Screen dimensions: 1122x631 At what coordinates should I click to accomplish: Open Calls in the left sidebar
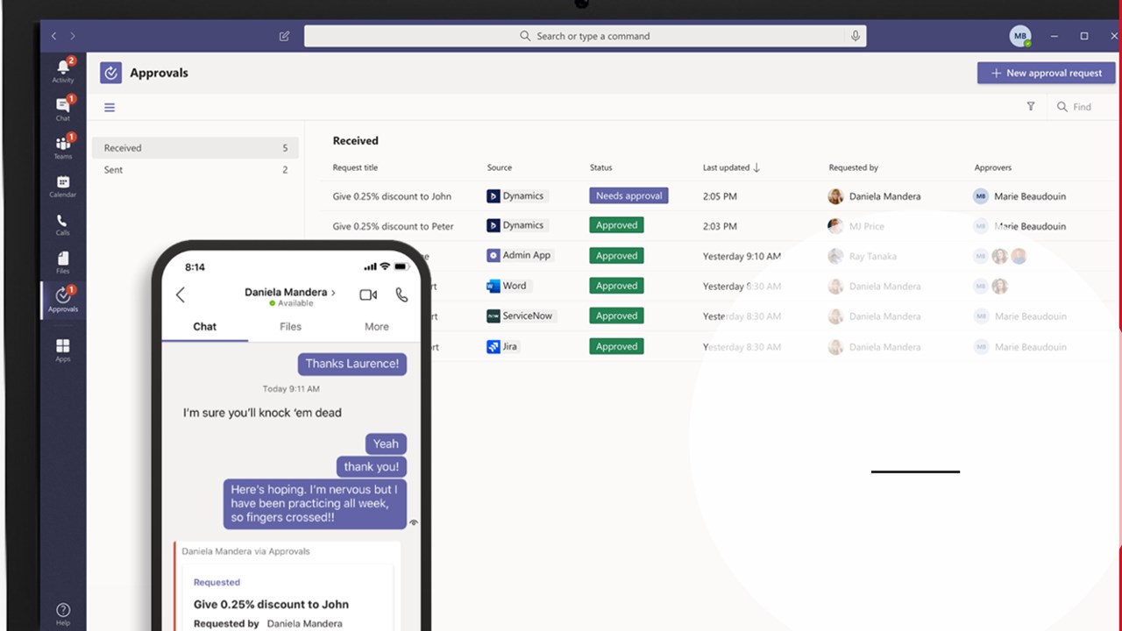tap(63, 223)
